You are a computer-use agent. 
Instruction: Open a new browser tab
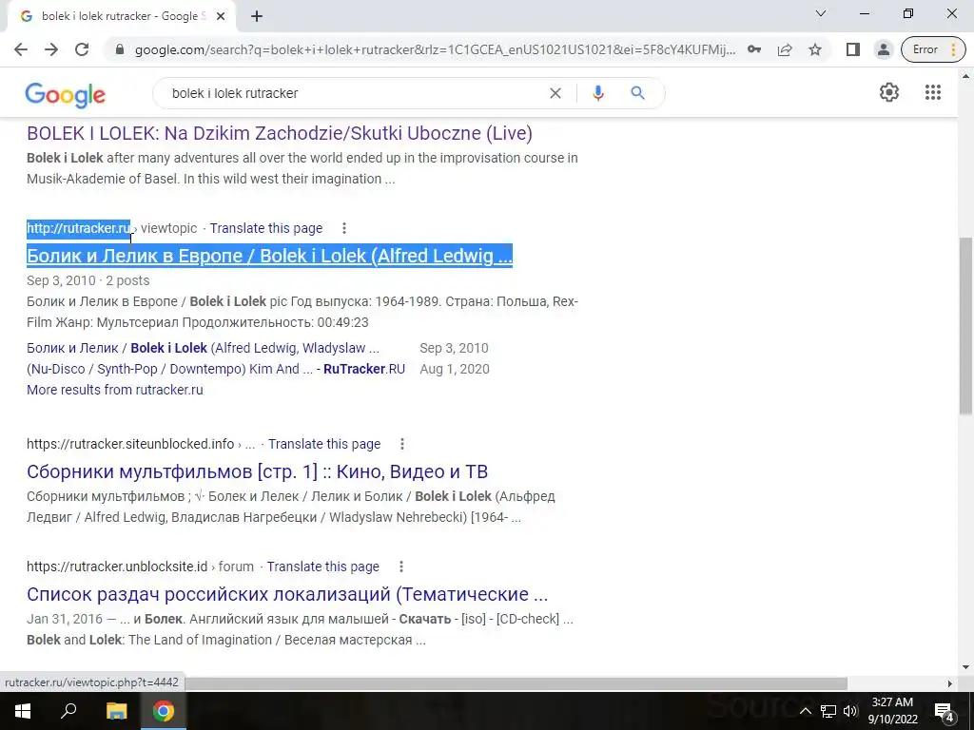pyautogui.click(x=257, y=17)
